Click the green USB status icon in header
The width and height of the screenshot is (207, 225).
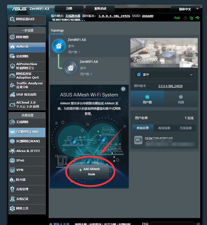click(197, 18)
